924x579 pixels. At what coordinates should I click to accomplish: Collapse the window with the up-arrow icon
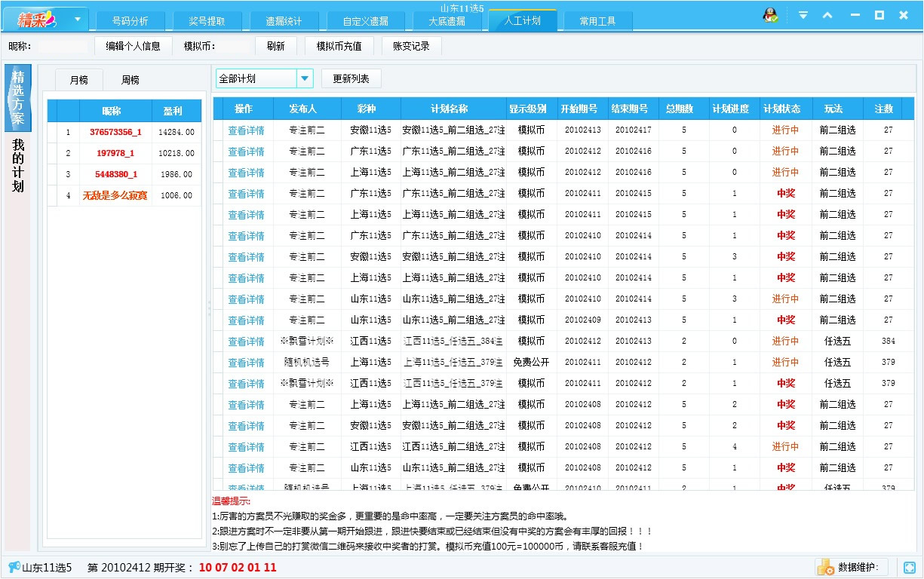829,14
